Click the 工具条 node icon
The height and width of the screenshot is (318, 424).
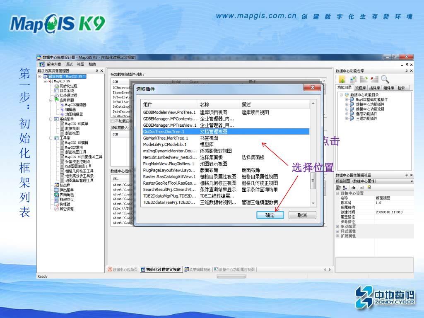[56, 138]
